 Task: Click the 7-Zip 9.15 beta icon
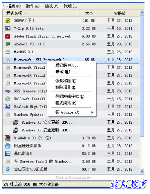8,29
